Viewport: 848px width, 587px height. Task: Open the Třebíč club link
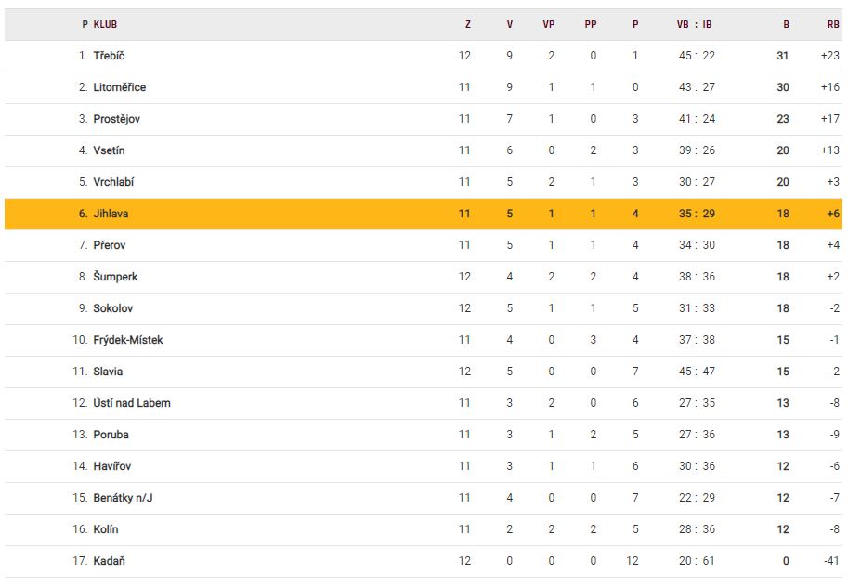click(x=109, y=56)
